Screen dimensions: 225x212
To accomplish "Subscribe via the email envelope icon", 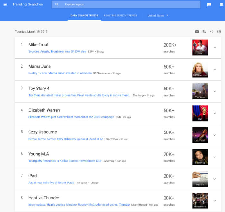I will click(197, 32).
